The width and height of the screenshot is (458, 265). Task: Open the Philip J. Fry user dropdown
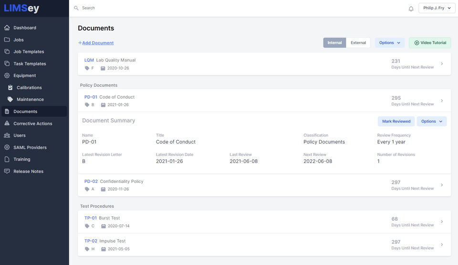[x=437, y=8]
